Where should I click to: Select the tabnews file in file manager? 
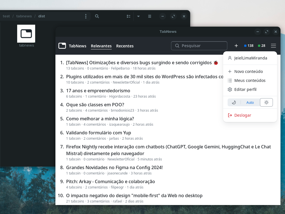click(x=26, y=36)
